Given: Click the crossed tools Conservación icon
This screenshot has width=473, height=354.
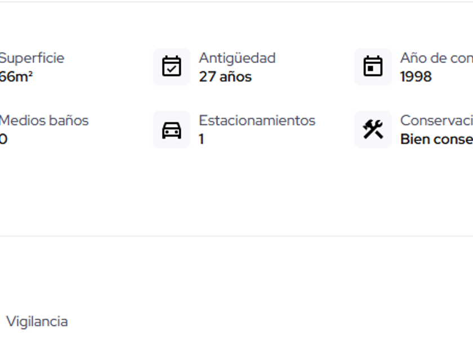Looking at the screenshot, I should (373, 129).
